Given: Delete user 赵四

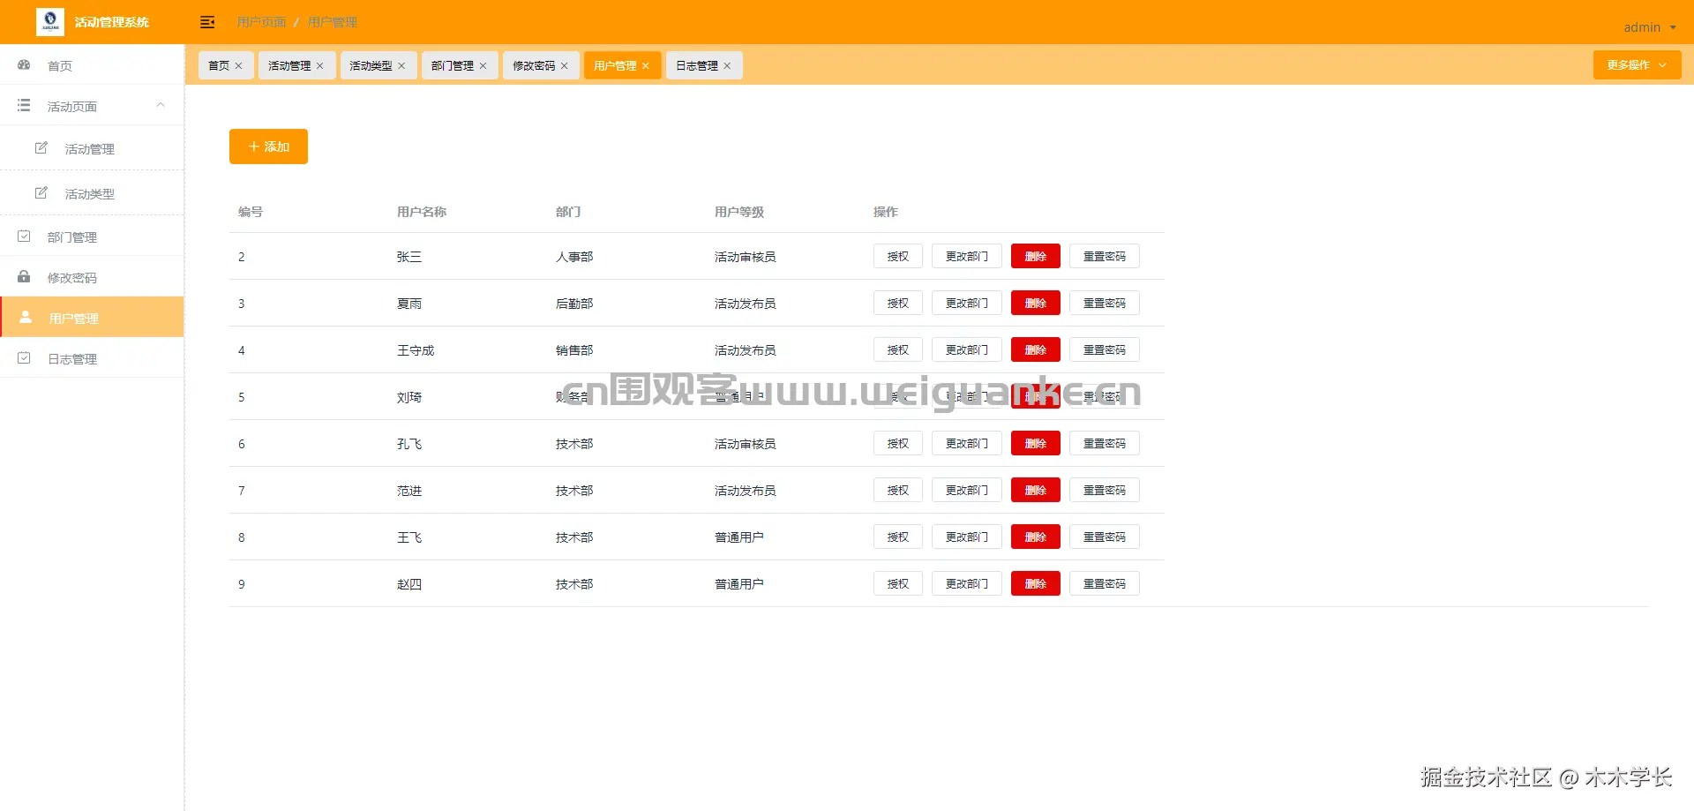Looking at the screenshot, I should tap(1036, 583).
